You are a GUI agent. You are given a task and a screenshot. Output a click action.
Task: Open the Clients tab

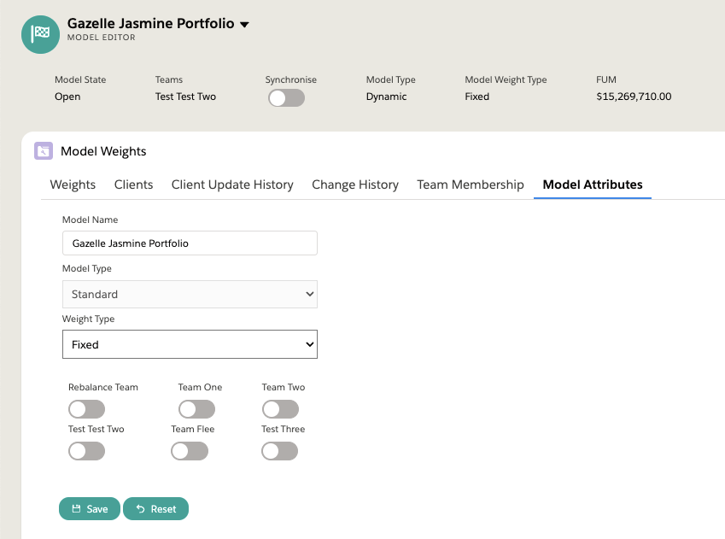(133, 185)
